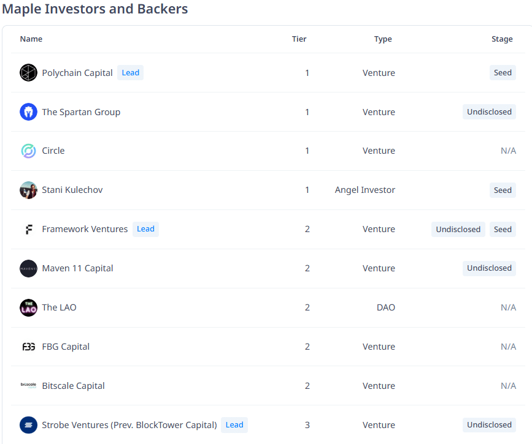Sort the table by Tier column header
532x444 pixels.
pyautogui.click(x=299, y=39)
